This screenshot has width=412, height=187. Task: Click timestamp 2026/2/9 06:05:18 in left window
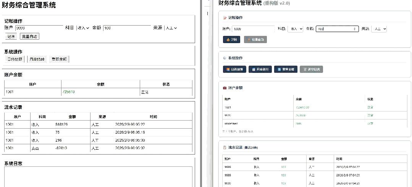(x=130, y=132)
